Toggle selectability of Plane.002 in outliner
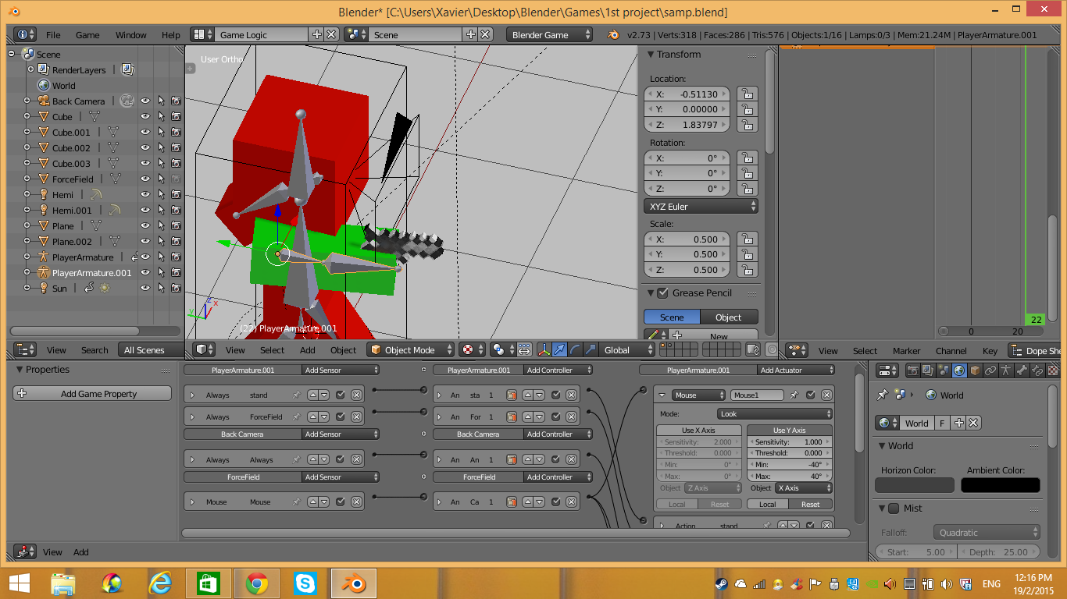1067x599 pixels. coord(161,241)
